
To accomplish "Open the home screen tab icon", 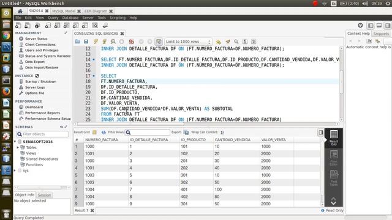I will [20, 11].
